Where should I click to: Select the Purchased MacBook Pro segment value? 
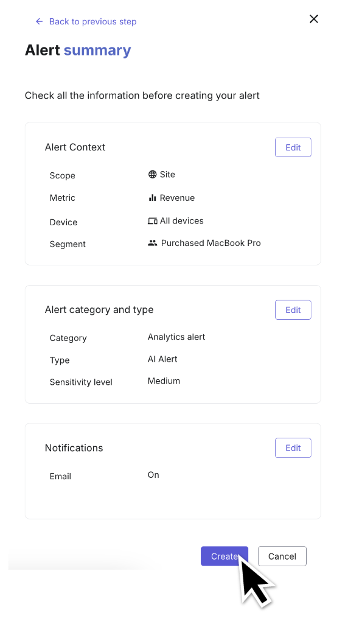(x=211, y=243)
